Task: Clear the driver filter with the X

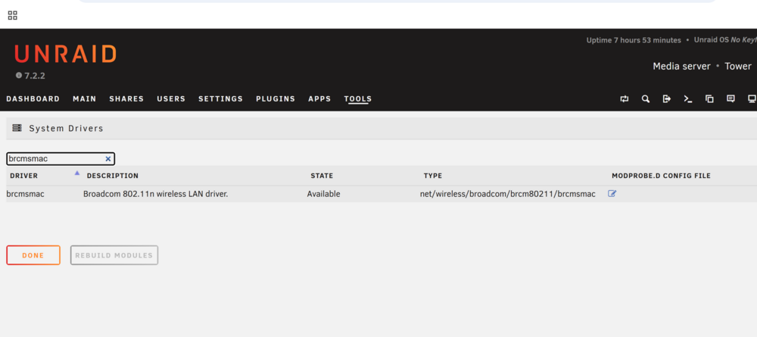Action: (108, 159)
